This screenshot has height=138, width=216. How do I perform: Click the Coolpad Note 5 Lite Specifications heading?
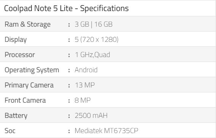click(x=66, y=8)
